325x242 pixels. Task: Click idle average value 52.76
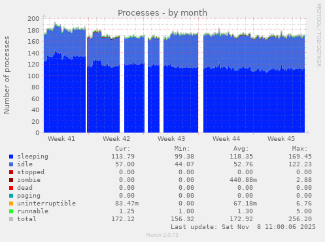(243, 164)
